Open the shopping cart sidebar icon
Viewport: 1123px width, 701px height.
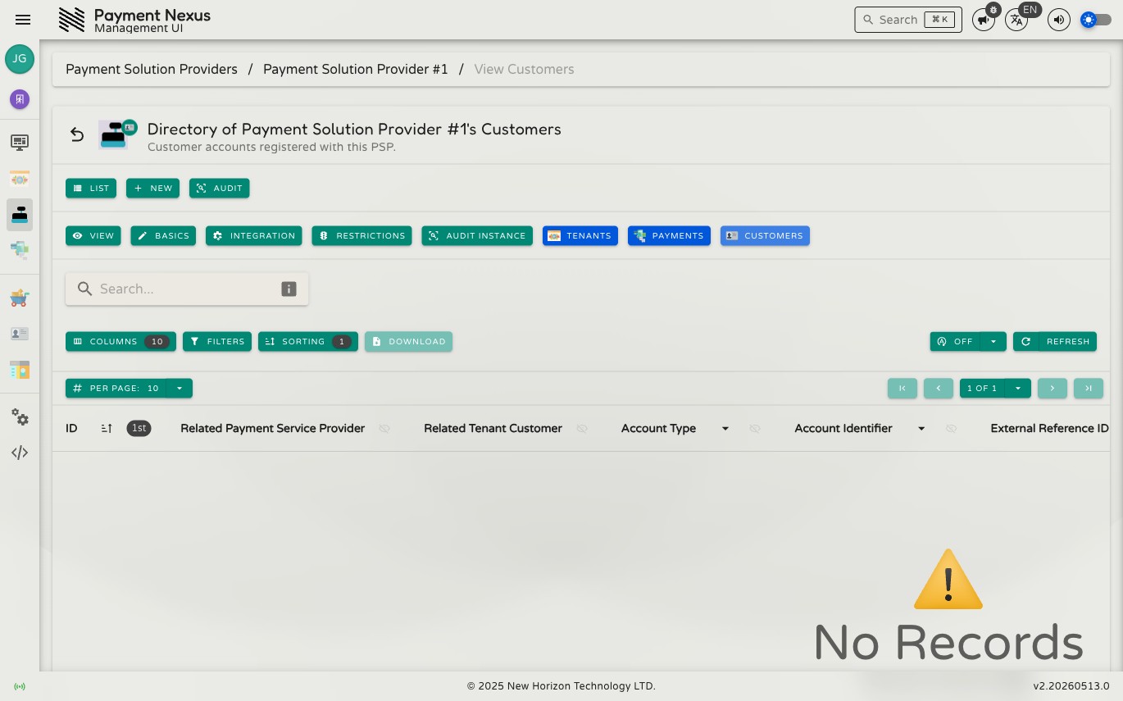click(x=20, y=298)
